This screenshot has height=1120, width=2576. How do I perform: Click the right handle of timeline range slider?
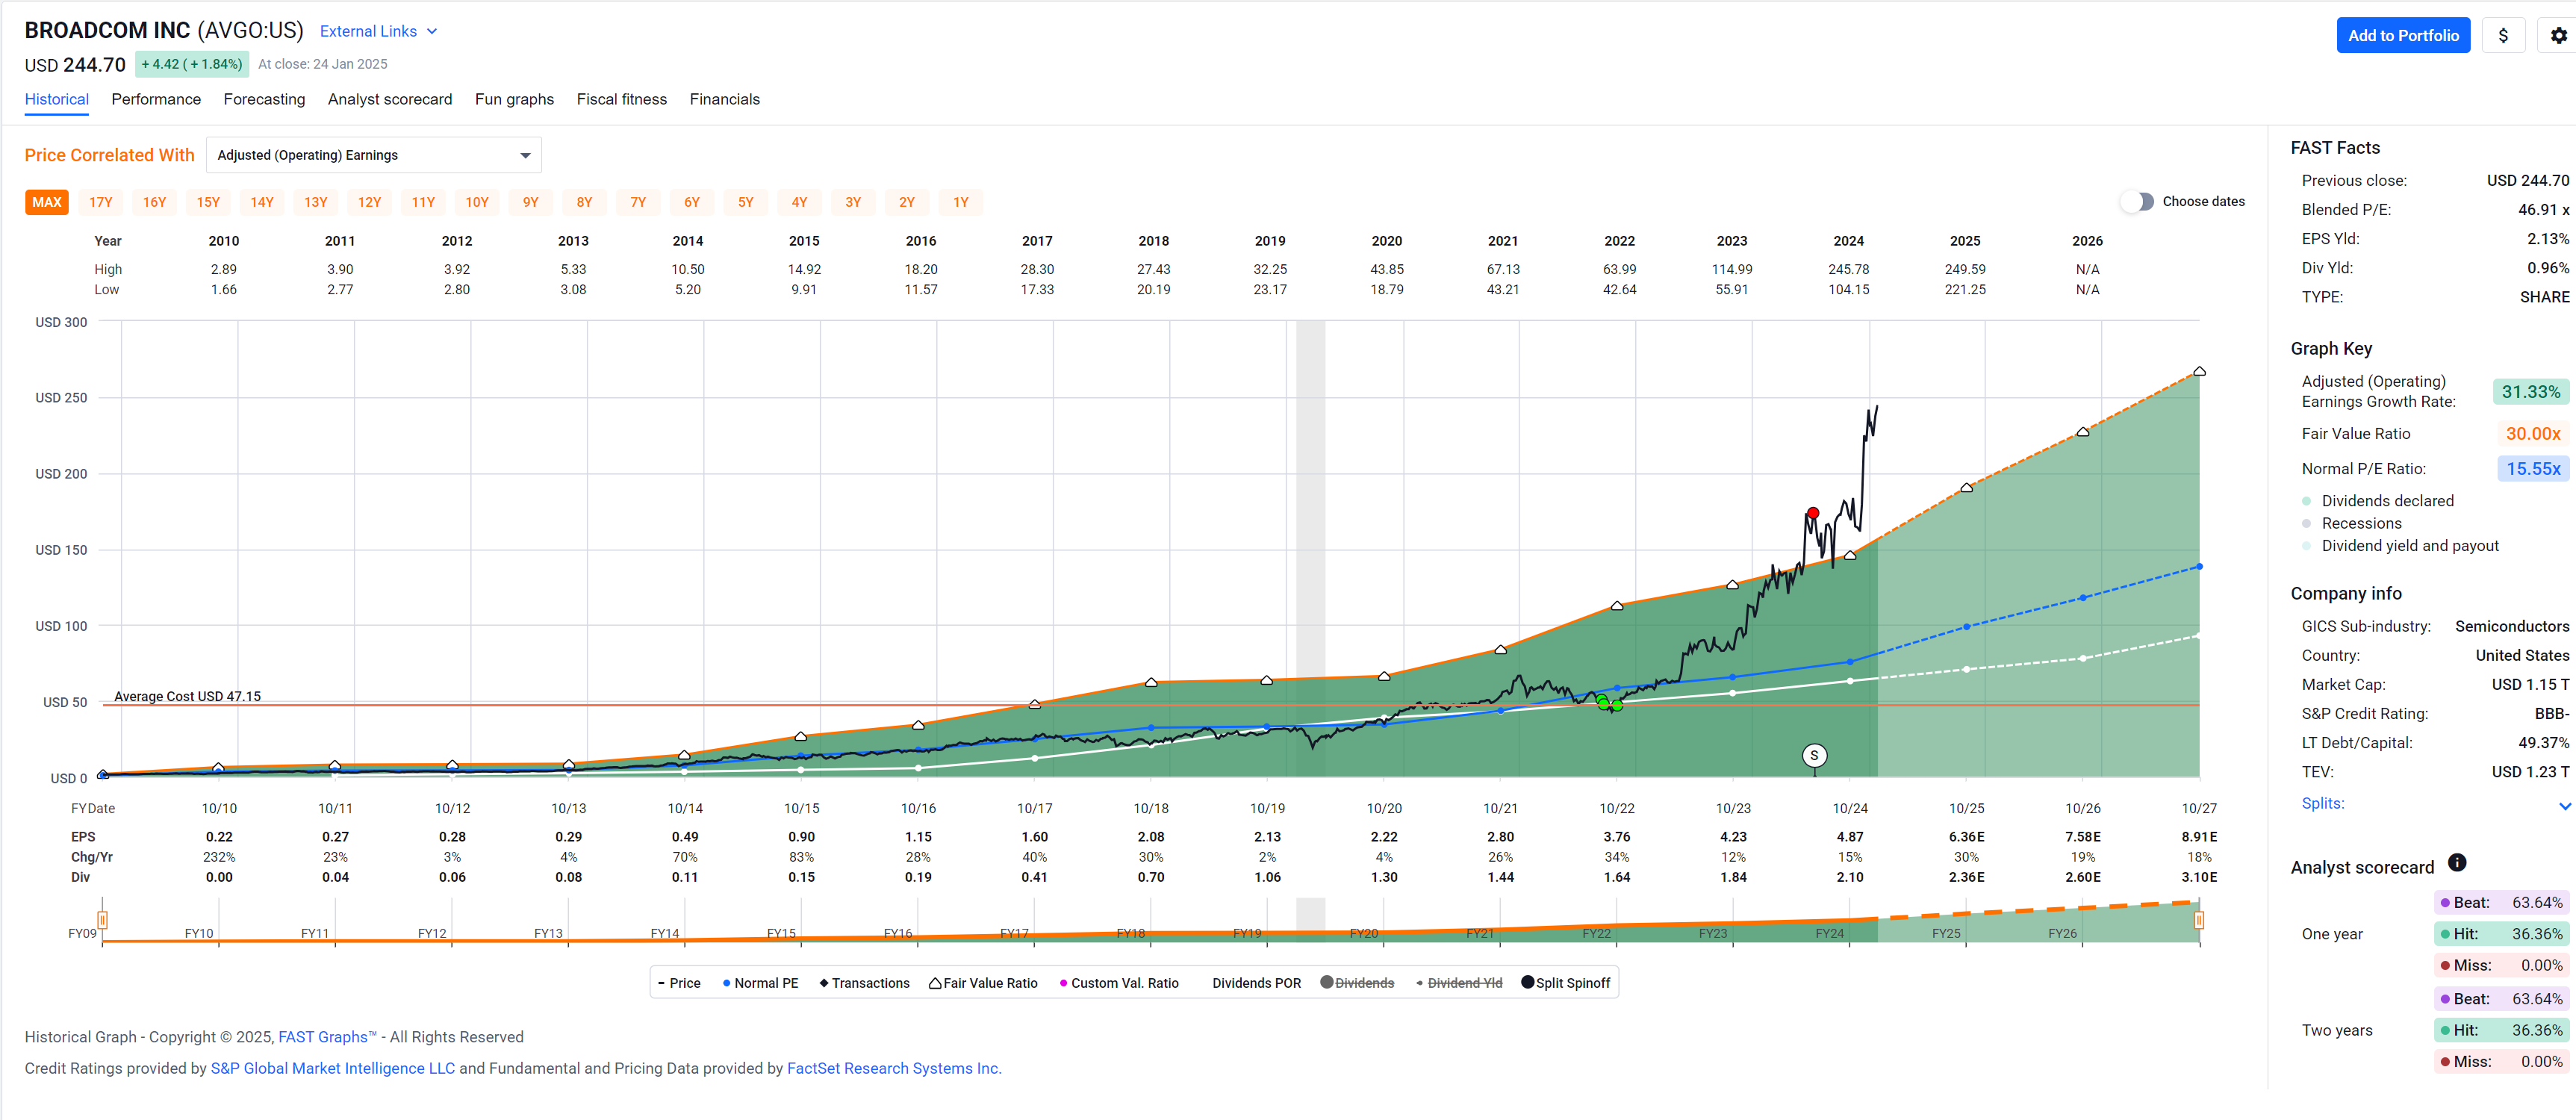(x=2199, y=920)
